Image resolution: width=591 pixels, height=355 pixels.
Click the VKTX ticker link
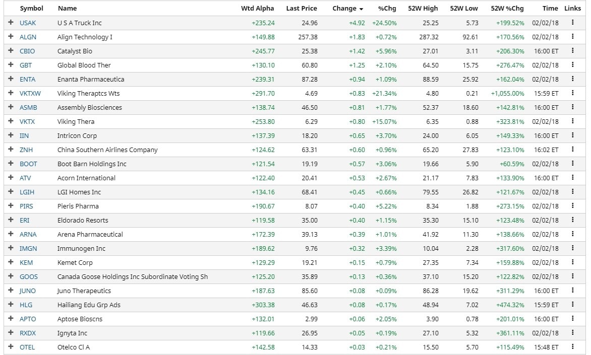pyautogui.click(x=27, y=121)
